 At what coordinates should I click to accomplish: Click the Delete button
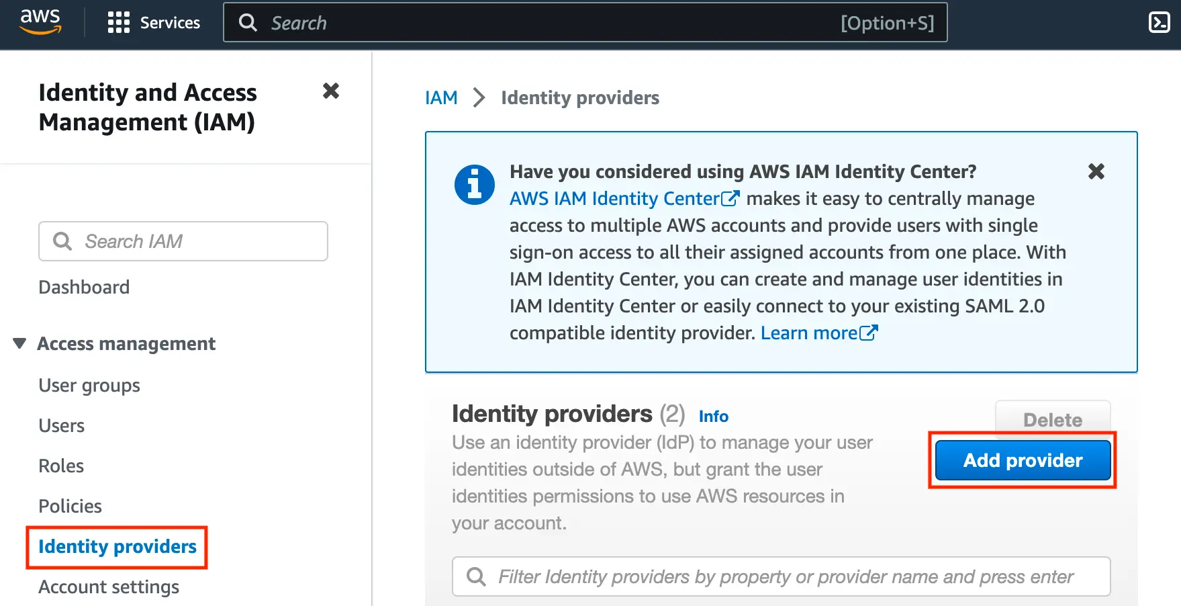[x=1052, y=420]
